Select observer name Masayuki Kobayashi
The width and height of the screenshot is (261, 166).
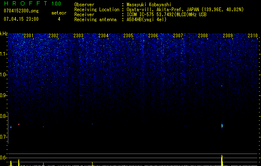[149, 5]
